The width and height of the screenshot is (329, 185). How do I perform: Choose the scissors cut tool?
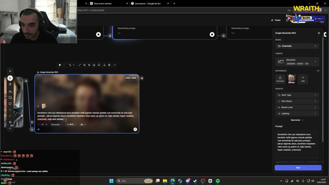point(10,91)
